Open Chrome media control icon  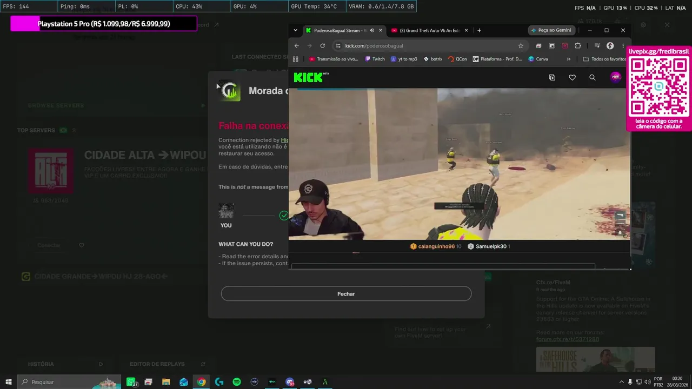tap(597, 46)
